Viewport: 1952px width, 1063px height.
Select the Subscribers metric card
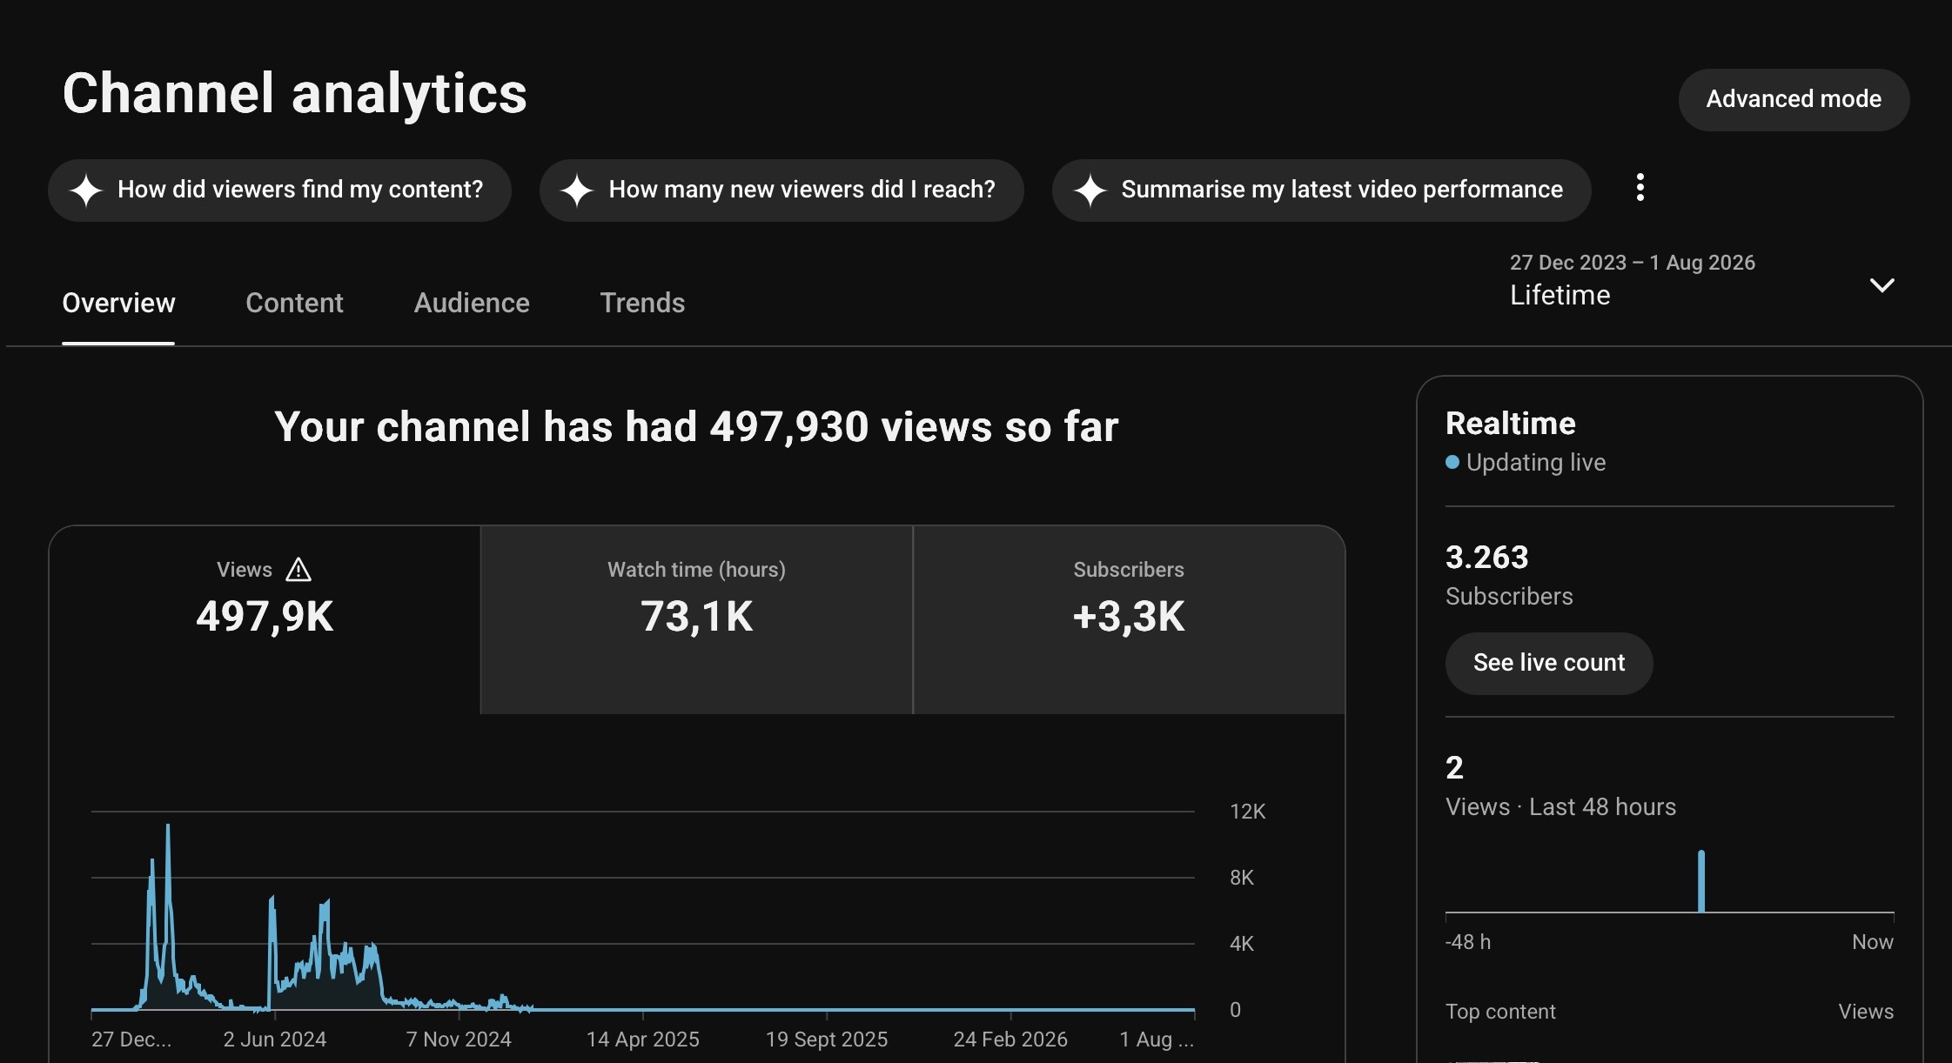coord(1129,619)
